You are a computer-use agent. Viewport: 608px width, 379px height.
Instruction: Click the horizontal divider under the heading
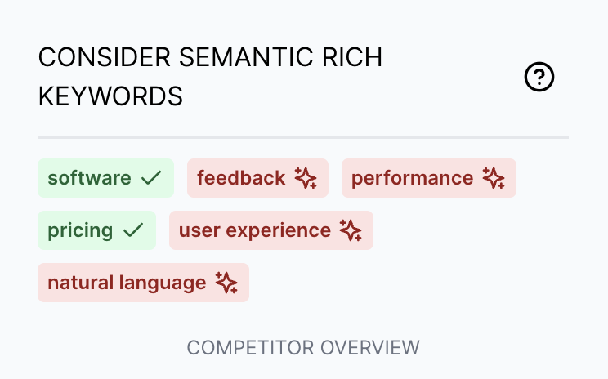(303, 137)
